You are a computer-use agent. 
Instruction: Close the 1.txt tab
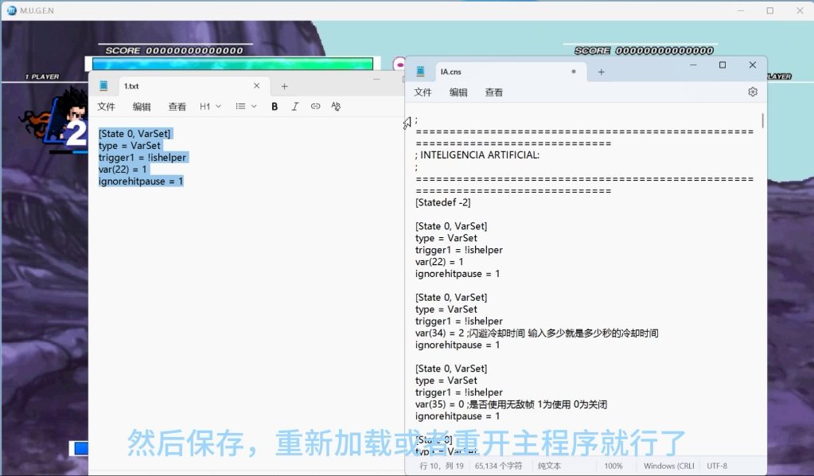pyautogui.click(x=256, y=86)
